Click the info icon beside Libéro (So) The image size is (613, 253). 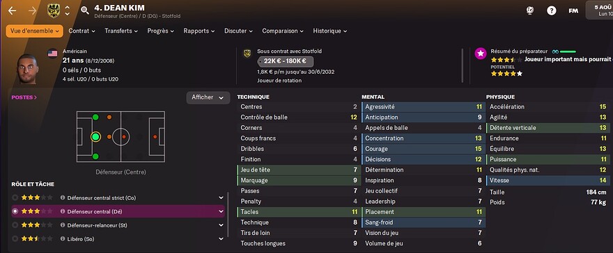pyautogui.click(x=63, y=238)
